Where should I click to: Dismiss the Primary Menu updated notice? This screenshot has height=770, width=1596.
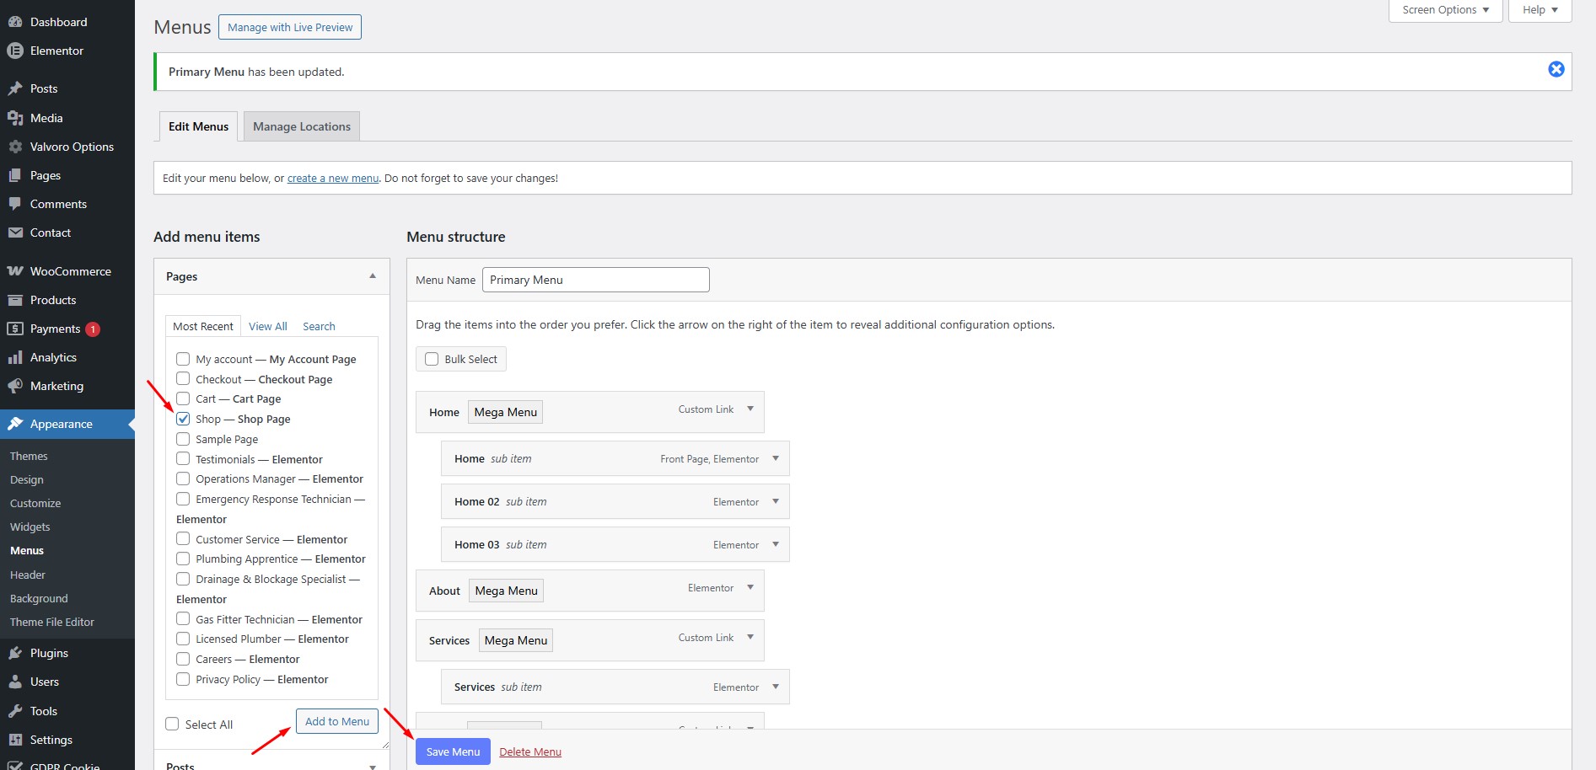click(x=1556, y=69)
